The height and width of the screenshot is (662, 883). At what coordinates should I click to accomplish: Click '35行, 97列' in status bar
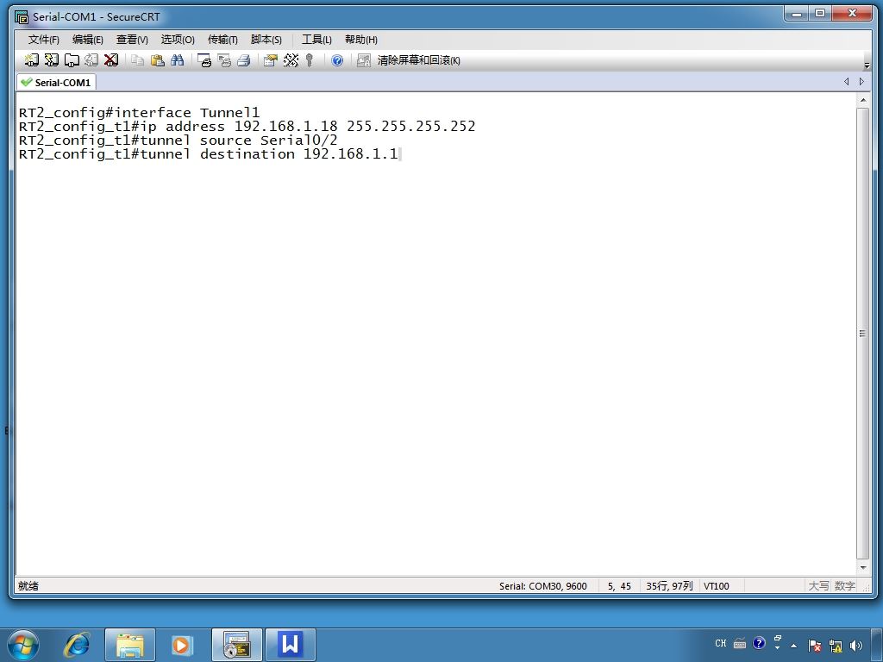click(x=669, y=586)
